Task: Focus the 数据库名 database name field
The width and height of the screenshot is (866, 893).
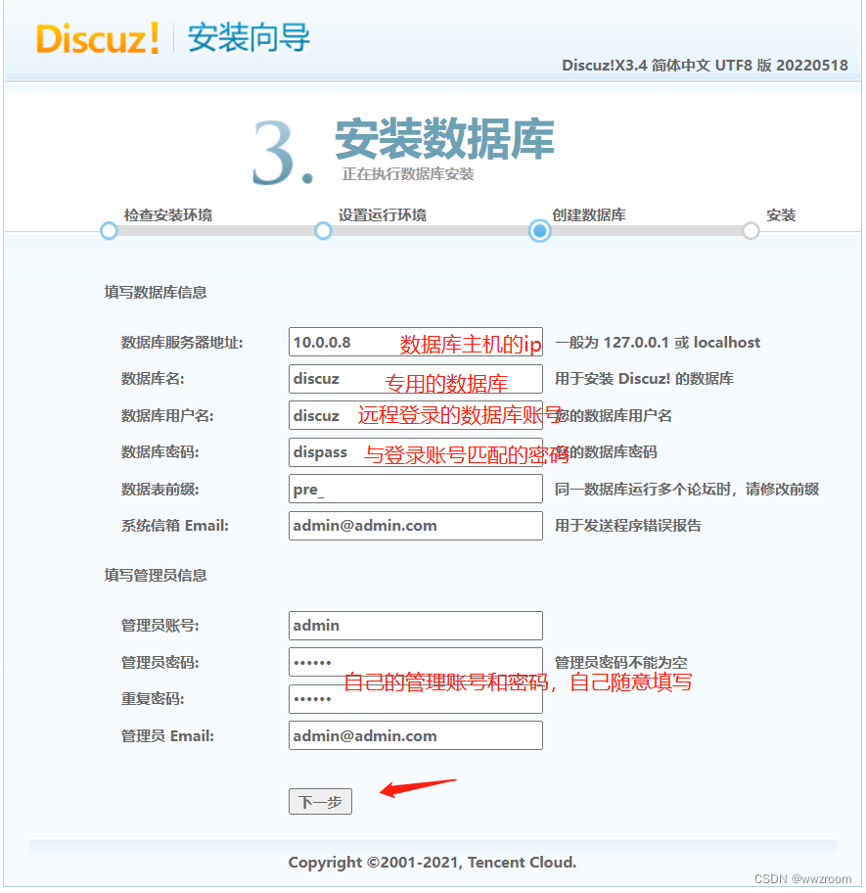Action: (415, 379)
